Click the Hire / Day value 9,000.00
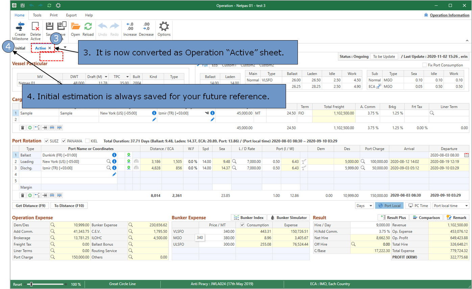The width and height of the screenshot is (472, 289). click(370, 225)
